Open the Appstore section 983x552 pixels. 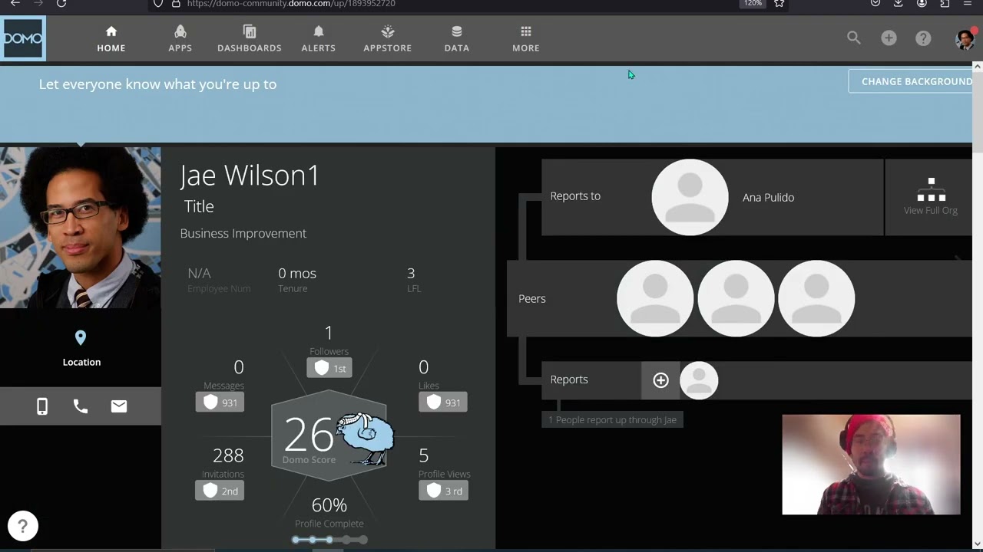coord(388,38)
